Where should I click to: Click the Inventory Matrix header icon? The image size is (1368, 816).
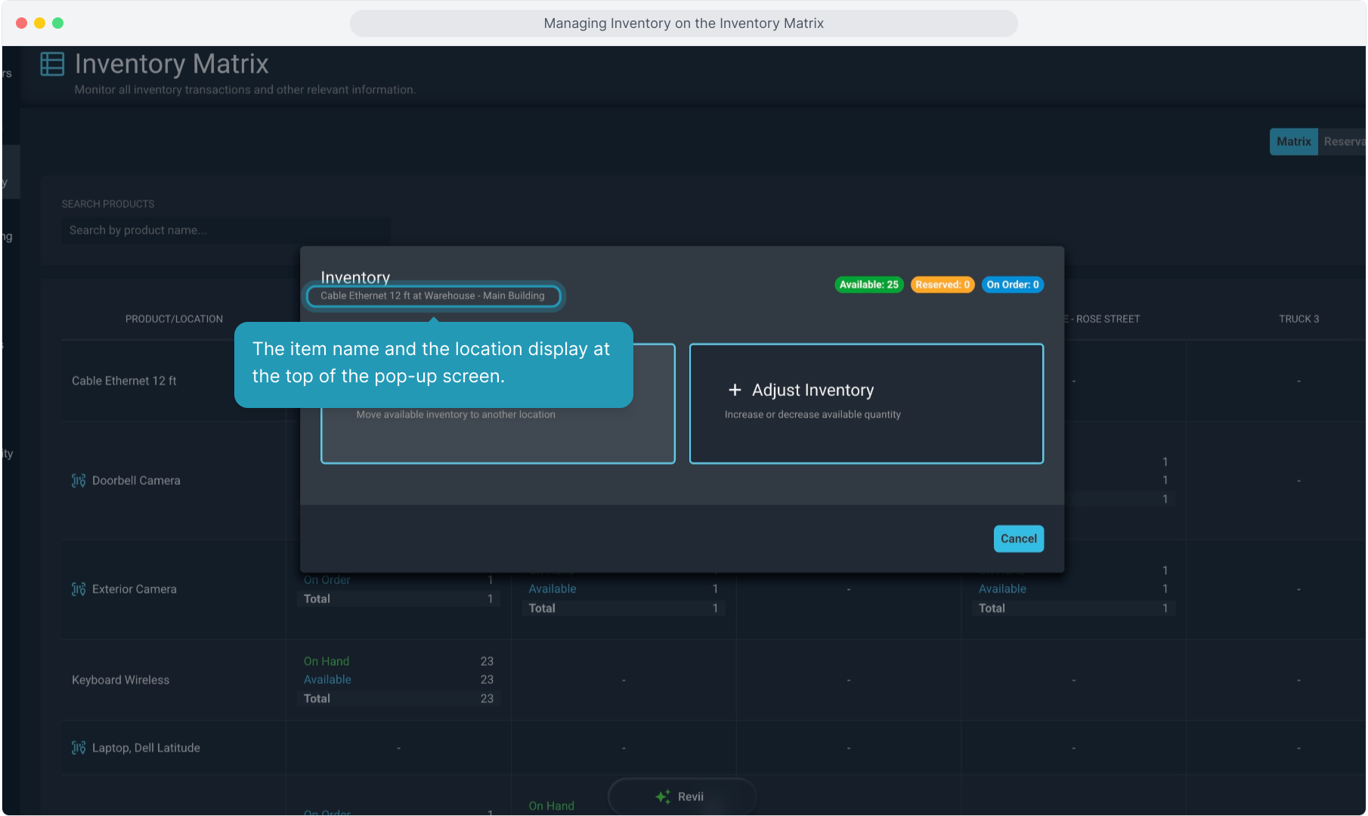point(52,64)
